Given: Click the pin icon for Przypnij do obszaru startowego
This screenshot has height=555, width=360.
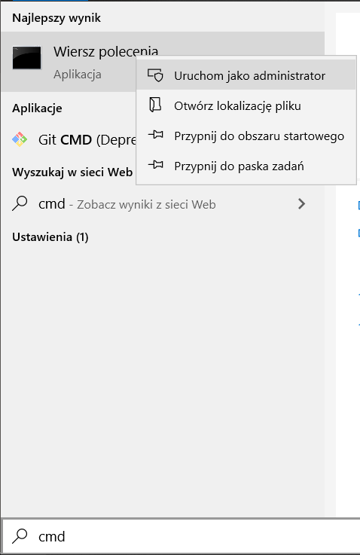Looking at the screenshot, I should point(155,135).
